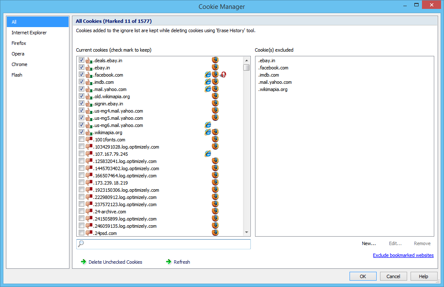444x287 pixels.
Task: Click the Firefox icon beside .deals.ebay.in cookie
Action: pyautogui.click(x=215, y=60)
